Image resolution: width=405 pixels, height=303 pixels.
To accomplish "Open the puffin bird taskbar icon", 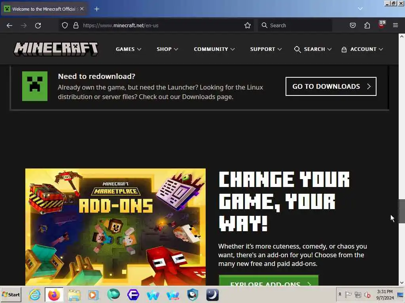I will pyautogui.click(x=193, y=295).
